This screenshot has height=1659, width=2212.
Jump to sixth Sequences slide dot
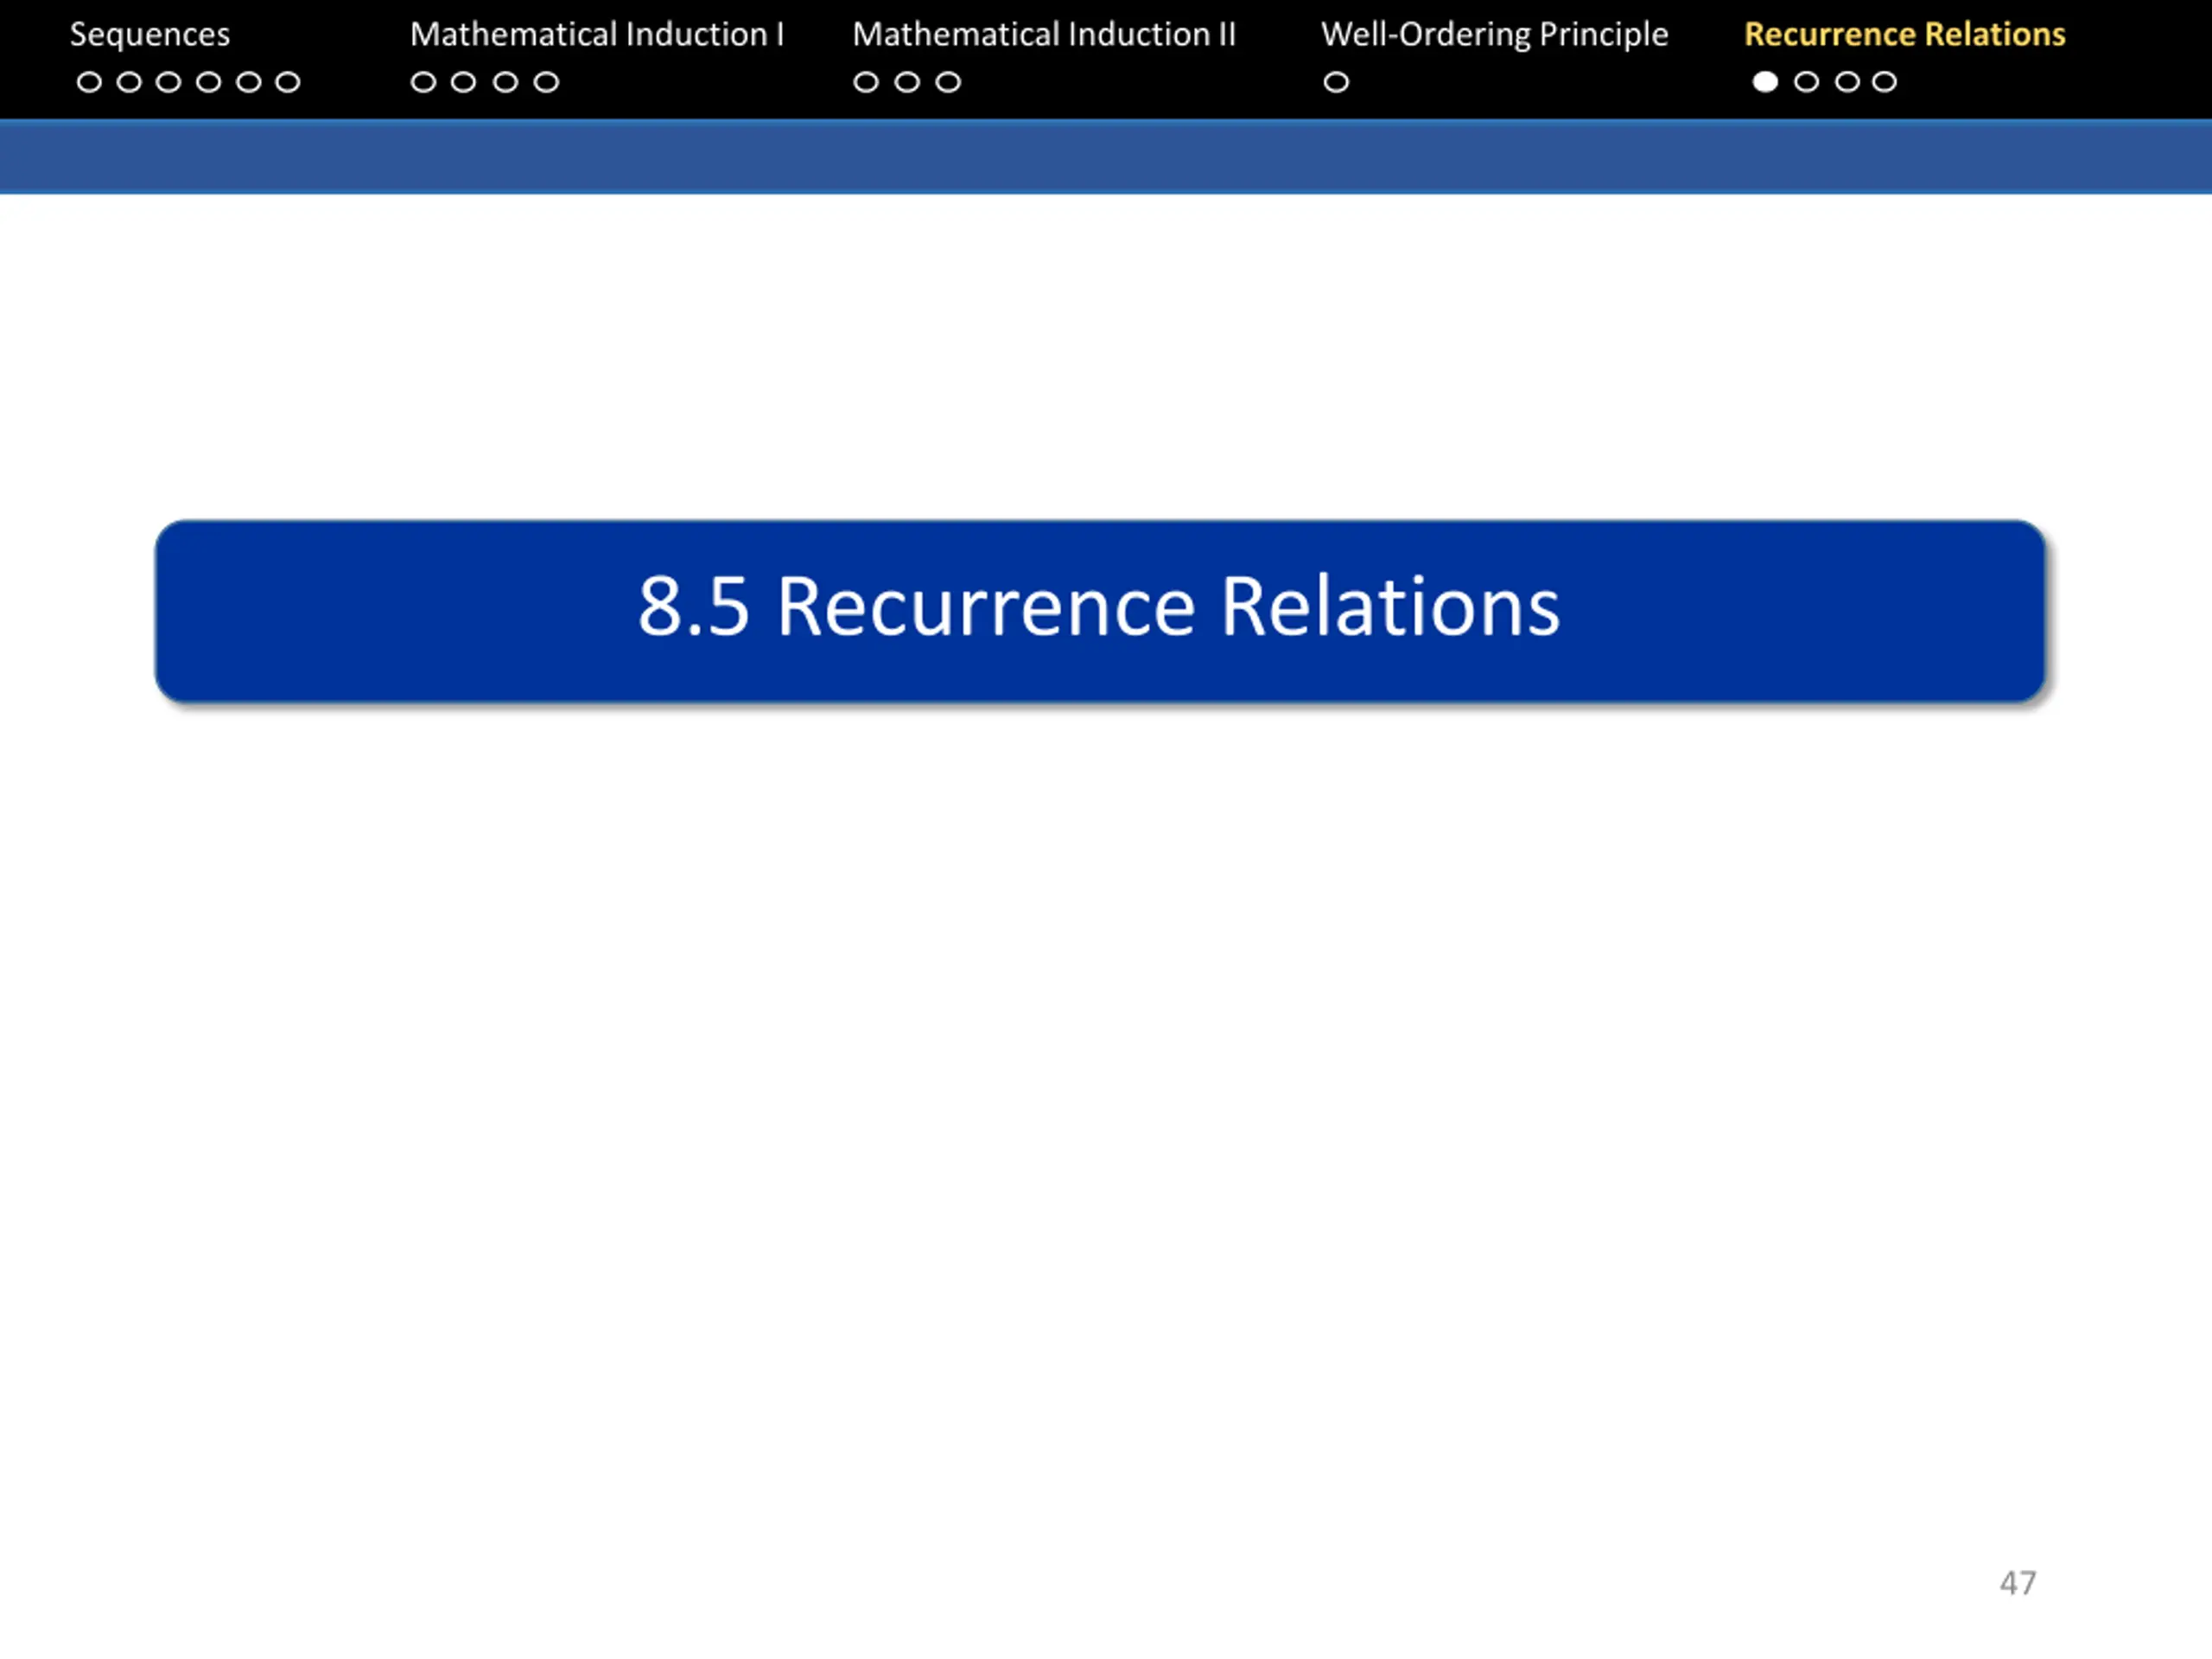point(288,82)
